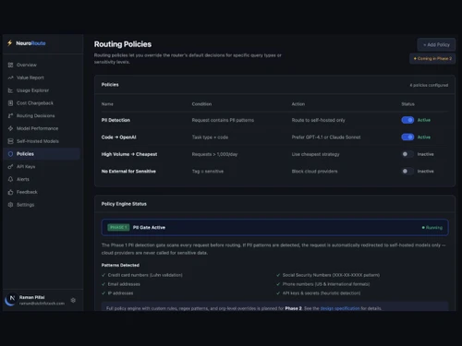Click 'Block cloud providers' action
Viewport: 462px width, 346px height.
pos(315,172)
